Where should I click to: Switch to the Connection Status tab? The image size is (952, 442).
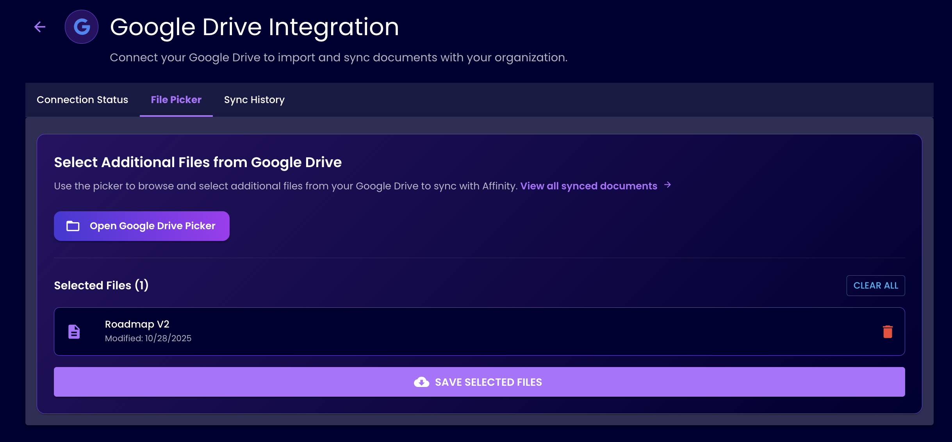82,100
